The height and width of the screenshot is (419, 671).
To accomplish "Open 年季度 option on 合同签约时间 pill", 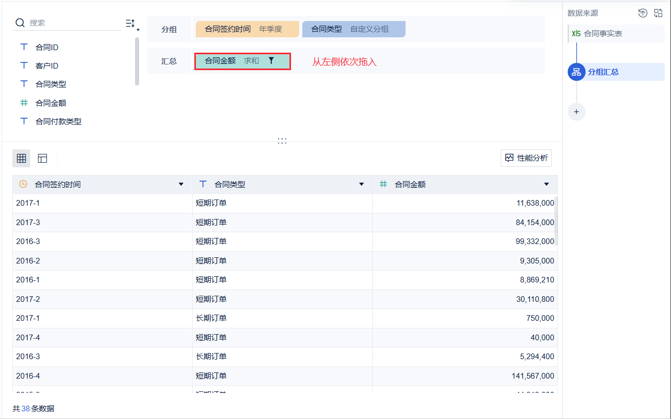I will [x=271, y=29].
